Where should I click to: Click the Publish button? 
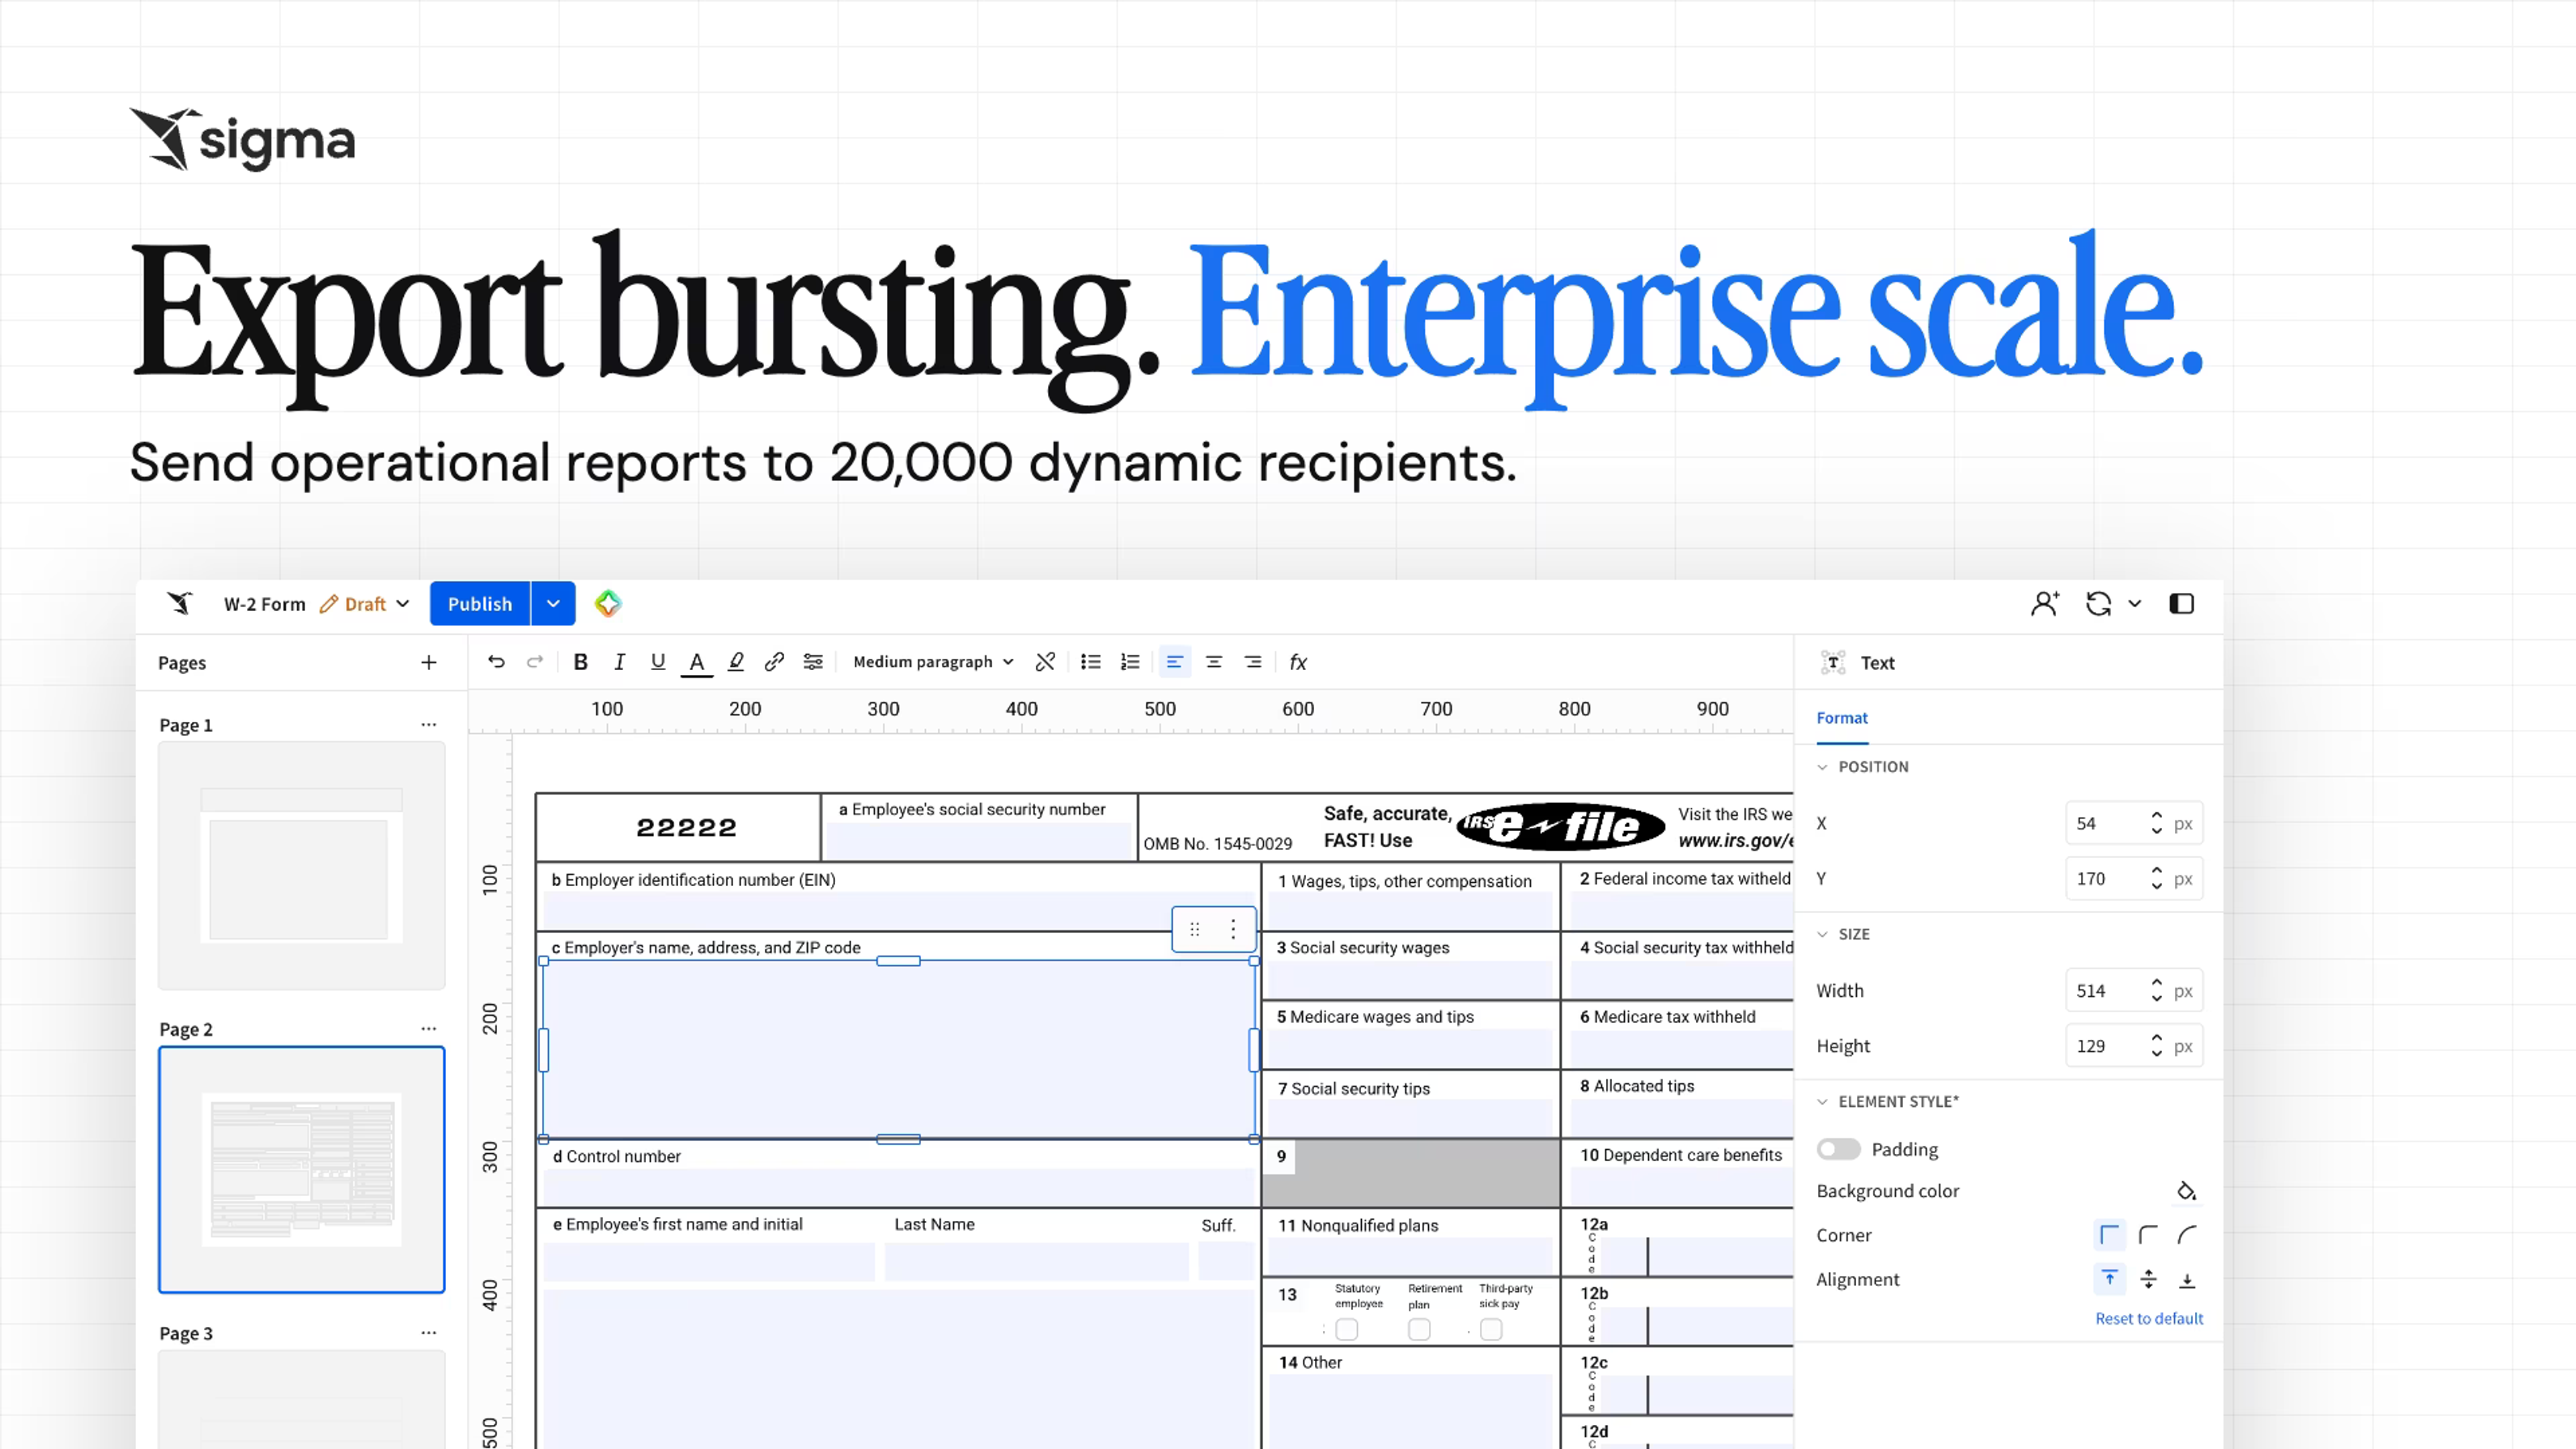(480, 603)
